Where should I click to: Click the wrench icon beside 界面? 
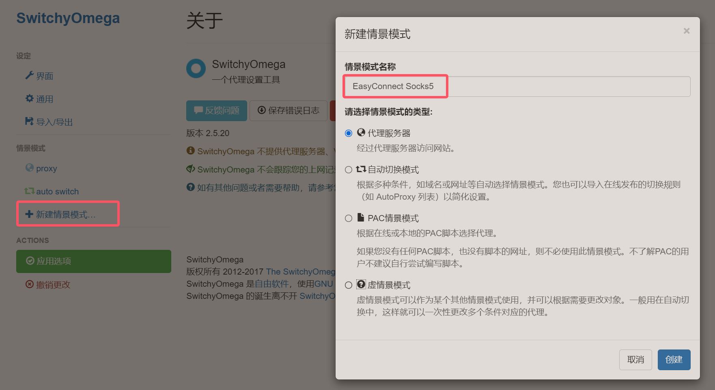tap(29, 75)
